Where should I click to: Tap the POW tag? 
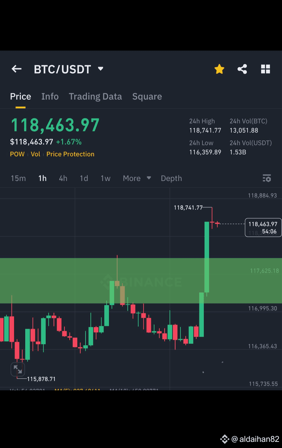pos(17,154)
